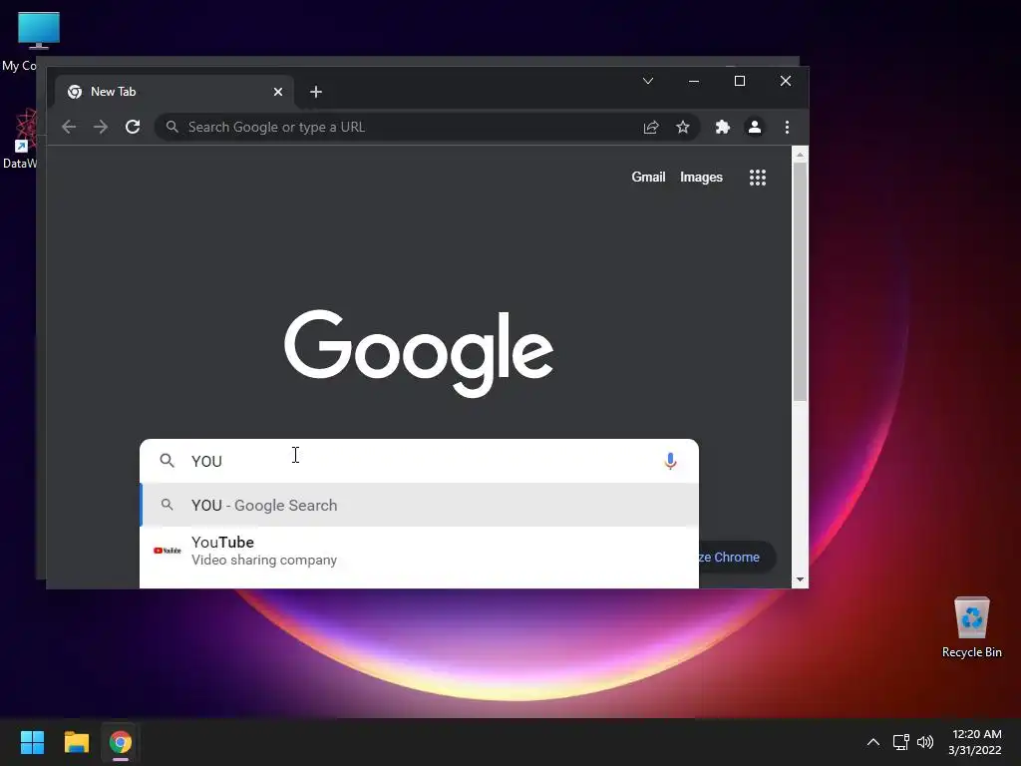Open the tab search chevron
This screenshot has width=1021, height=766.
pos(648,81)
